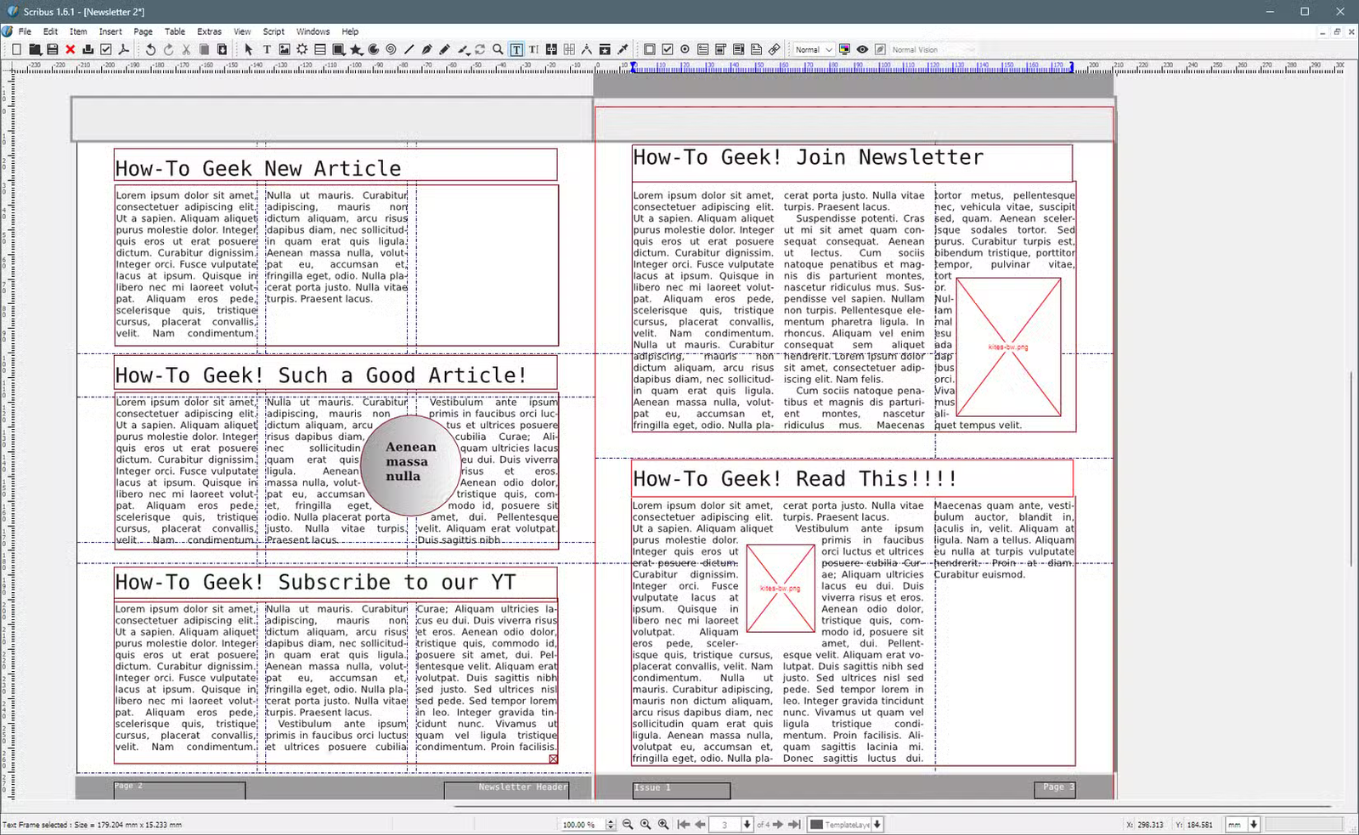Select the Eye Dropper tool
The image size is (1359, 835).
[623, 48]
